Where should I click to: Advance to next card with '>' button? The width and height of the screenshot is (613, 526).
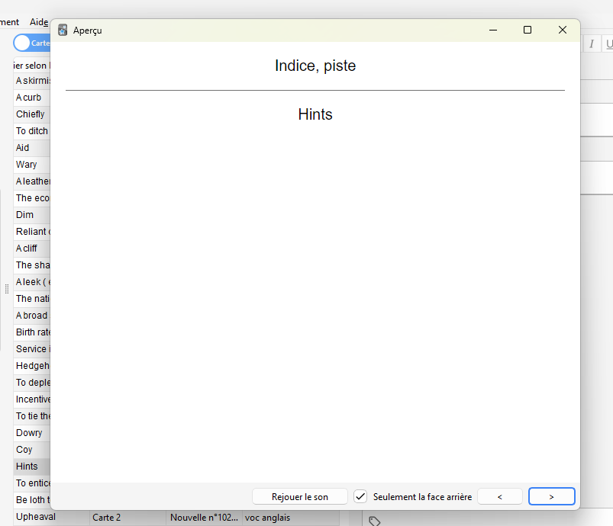click(x=551, y=496)
